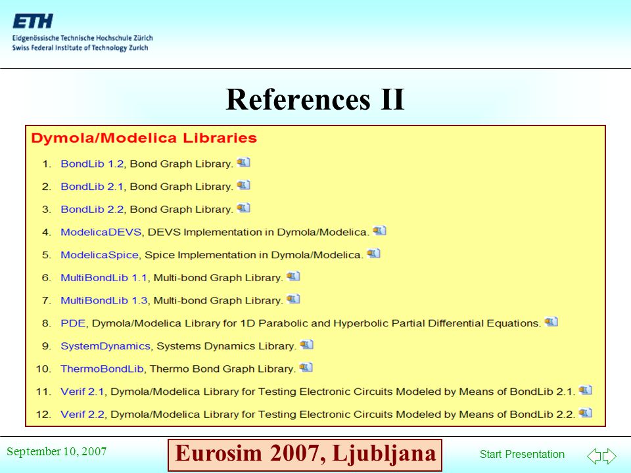
Task: Click the document icon after MultiBondLib 1.3
Action: pyautogui.click(x=293, y=300)
